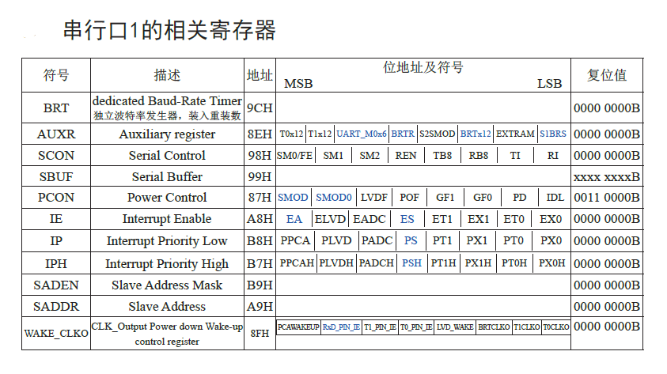Click the BRTR bit in AUXR

(x=403, y=134)
